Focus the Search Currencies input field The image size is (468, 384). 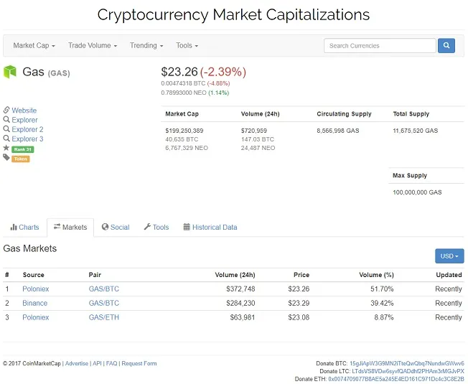pyautogui.click(x=380, y=46)
